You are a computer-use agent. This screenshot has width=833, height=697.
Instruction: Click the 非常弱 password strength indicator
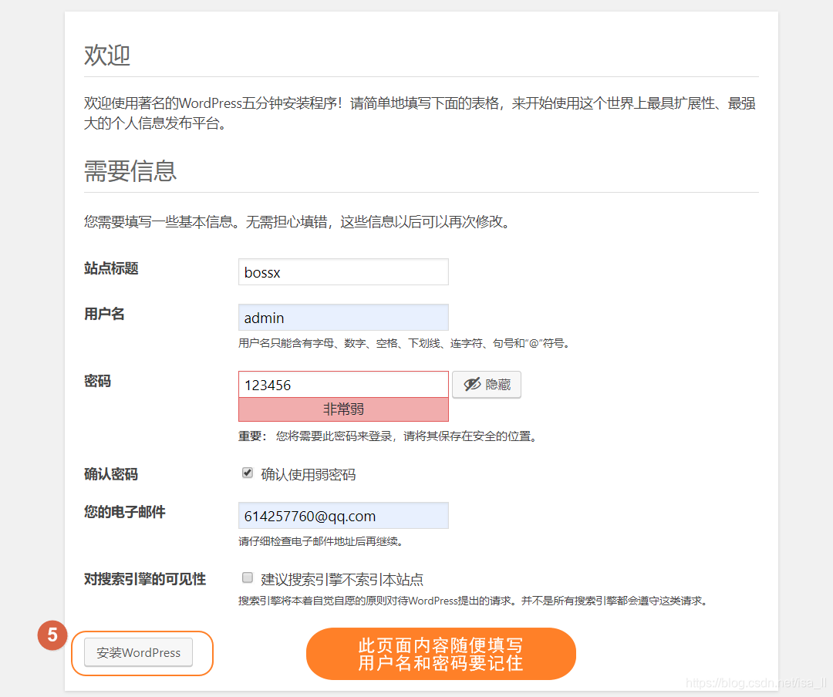point(343,409)
